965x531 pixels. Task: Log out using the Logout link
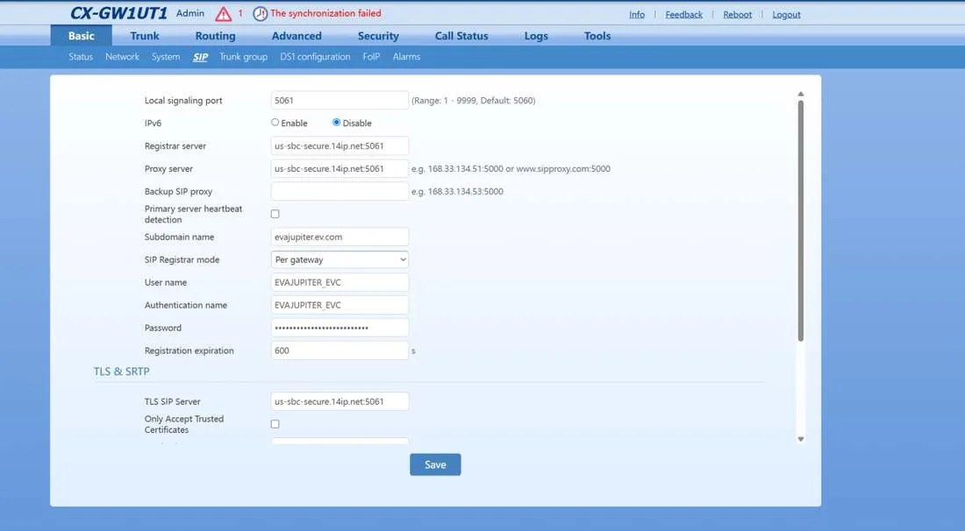coord(787,14)
